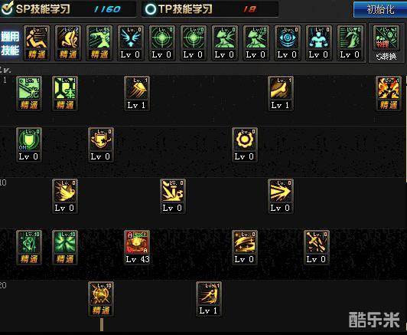The width and height of the screenshot is (407, 335).
Task: Click the fire explosion mastered skill icon
Action: pyautogui.click(x=389, y=94)
